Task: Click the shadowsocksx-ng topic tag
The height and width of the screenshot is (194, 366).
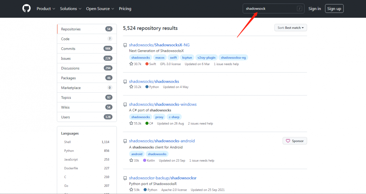Action: click(x=233, y=58)
